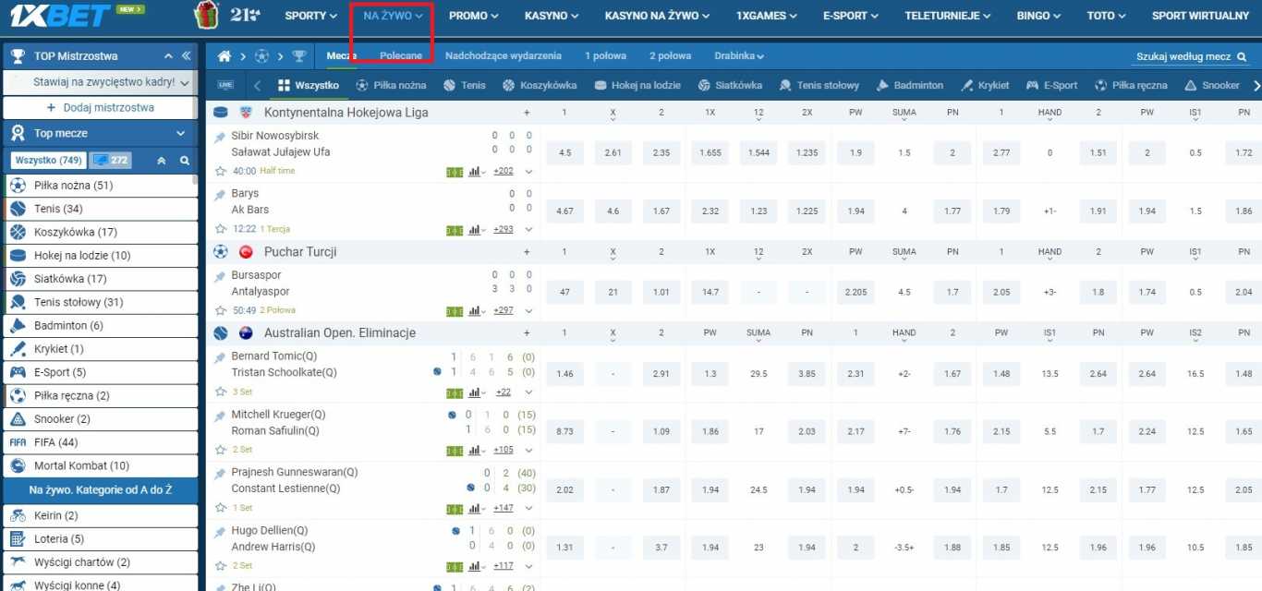Viewport: 1262px width, 591px height.
Task: Expand extra odds for Barys vs Ak Bars
Action: [x=528, y=230]
